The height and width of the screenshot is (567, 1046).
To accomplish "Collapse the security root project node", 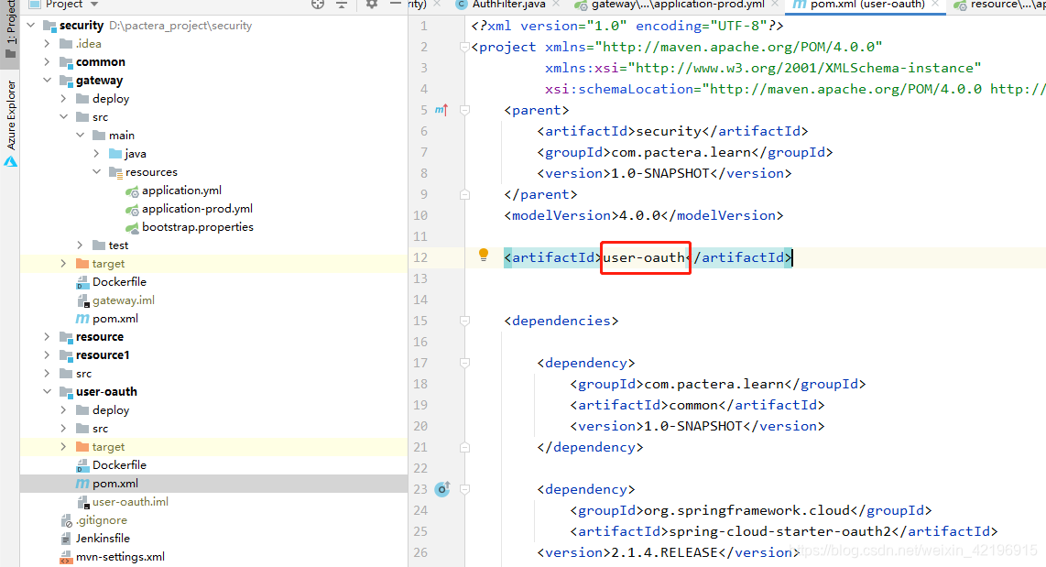I will [31, 26].
